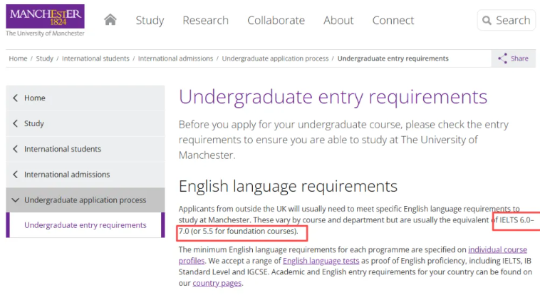Open the Study top menu

point(150,20)
